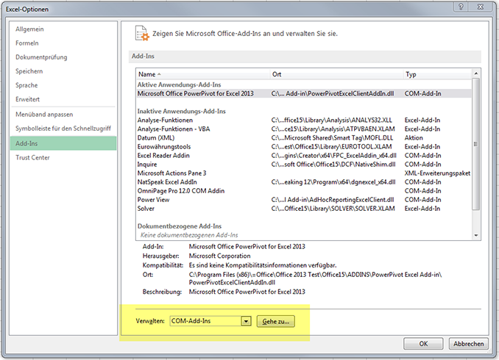Viewport: 499px width, 360px height.
Task: Click the SOLVER.XLAM location cell
Action: pyautogui.click(x=333, y=209)
